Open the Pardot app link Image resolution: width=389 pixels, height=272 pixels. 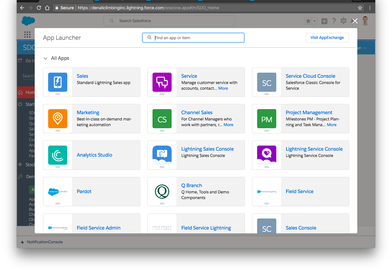[x=84, y=191]
